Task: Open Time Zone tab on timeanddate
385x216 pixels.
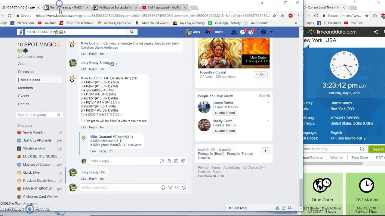Action: [360, 157]
